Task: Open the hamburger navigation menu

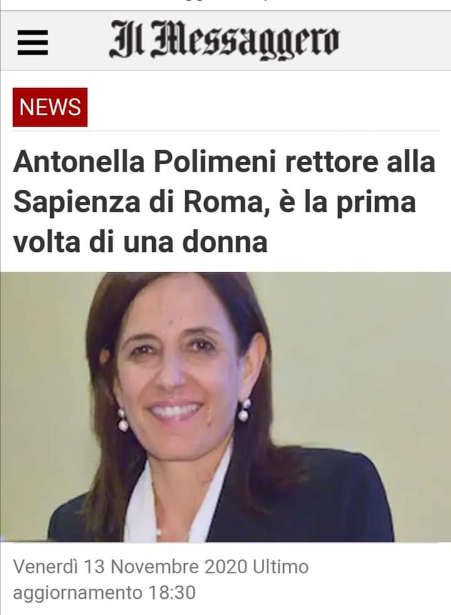Action: 33,43
